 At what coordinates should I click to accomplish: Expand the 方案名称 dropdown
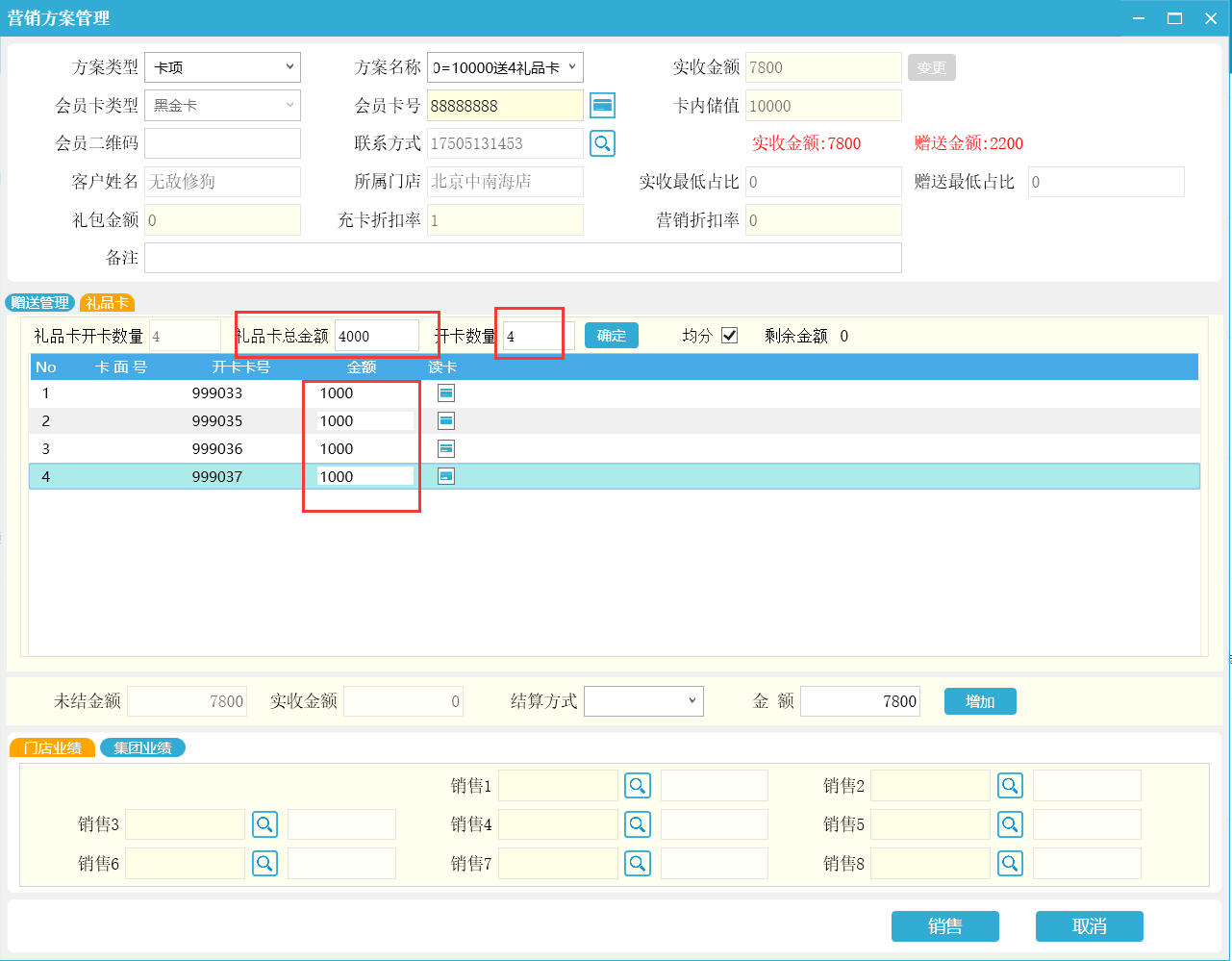[x=505, y=67]
